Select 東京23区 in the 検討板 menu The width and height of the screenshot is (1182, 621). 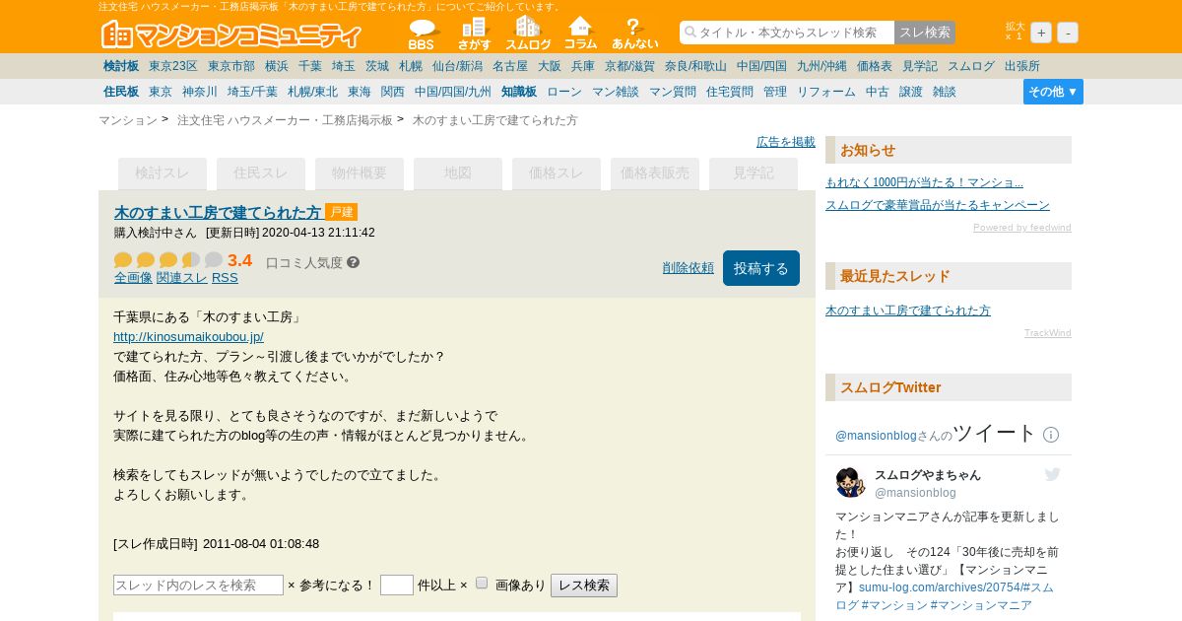pos(173,66)
